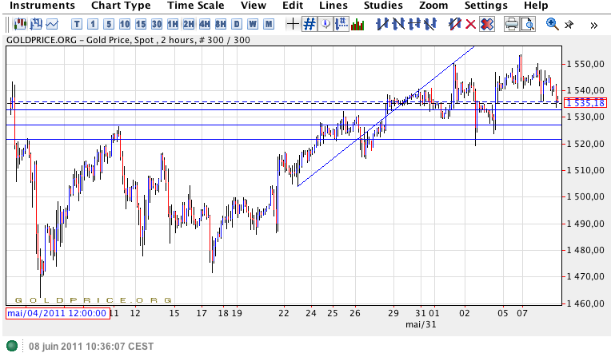The image size is (611, 353).
Task: Click the zoom in magnifier icon
Action: click(553, 24)
